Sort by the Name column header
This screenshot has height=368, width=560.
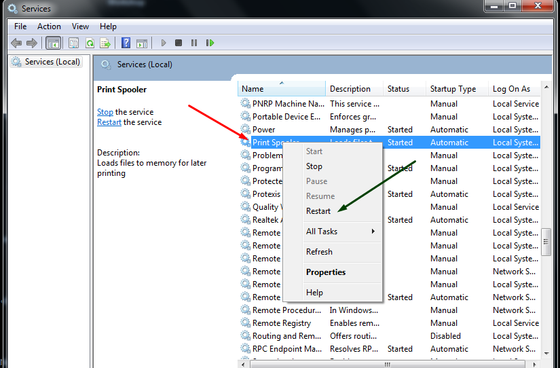click(282, 89)
